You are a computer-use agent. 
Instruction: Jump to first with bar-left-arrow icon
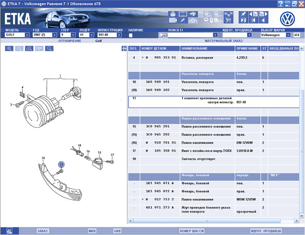253,20
